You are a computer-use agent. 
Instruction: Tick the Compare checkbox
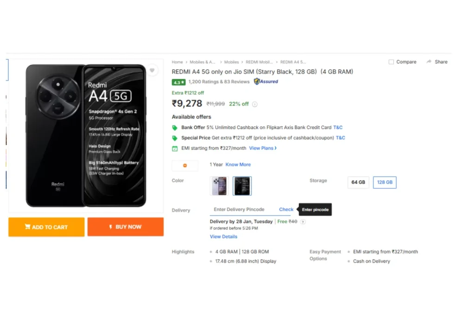[391, 62]
